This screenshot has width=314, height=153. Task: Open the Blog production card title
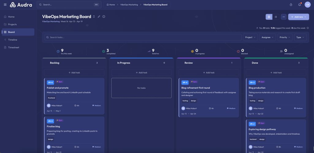tap(257, 88)
